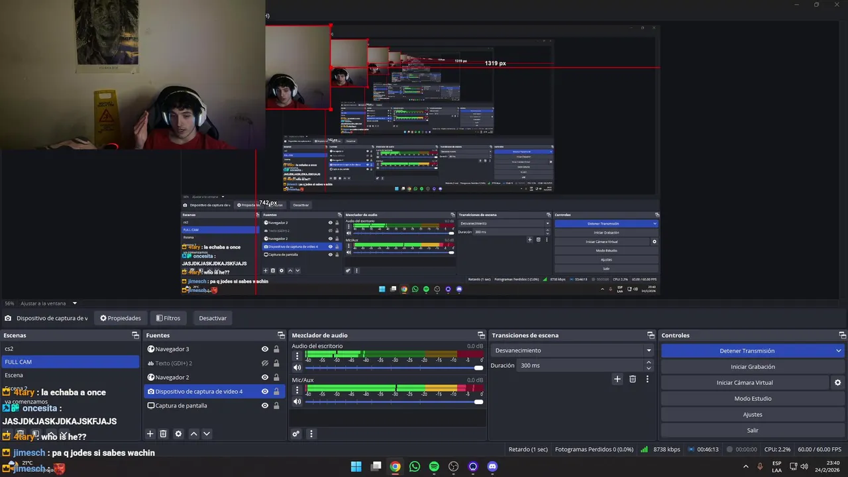Open OBS Studio taskbar icon

tap(453, 466)
